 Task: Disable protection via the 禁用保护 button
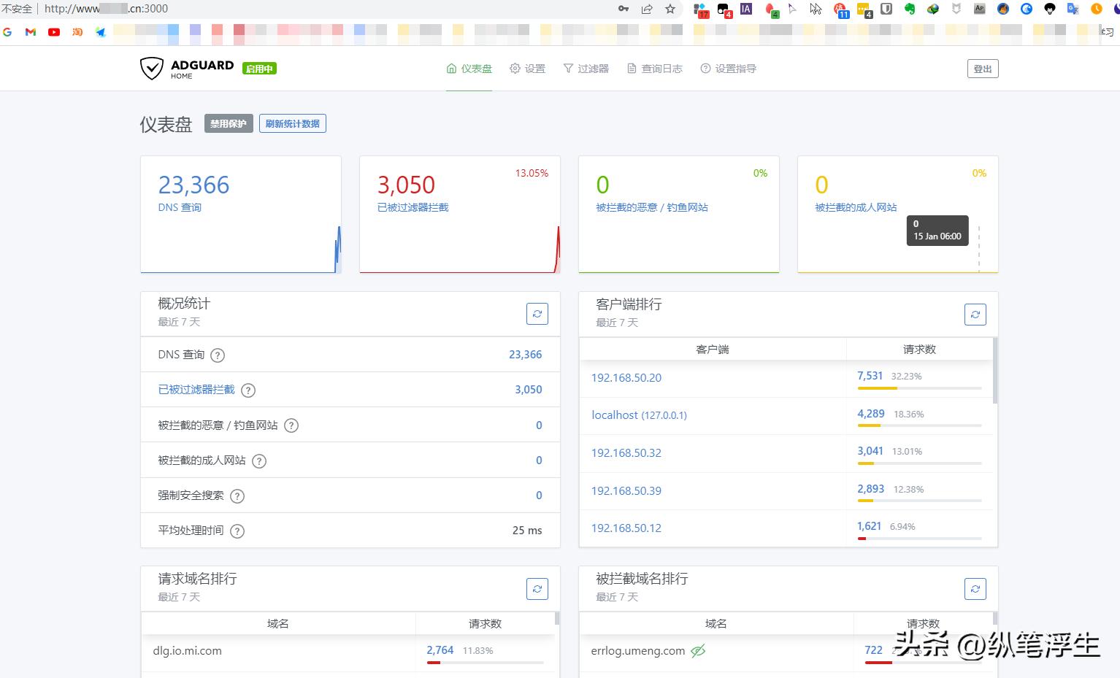tap(228, 123)
